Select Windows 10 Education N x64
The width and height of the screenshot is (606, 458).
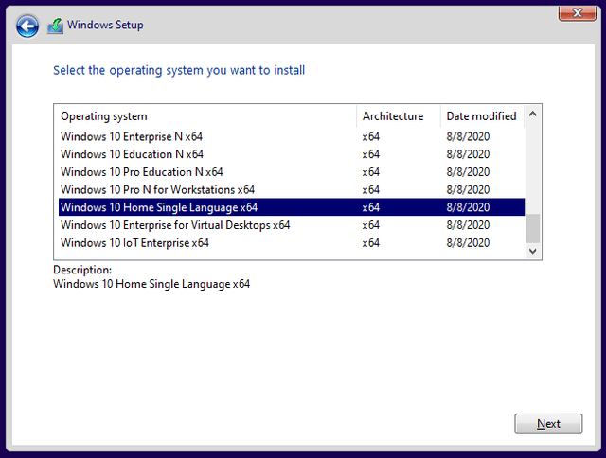292,154
